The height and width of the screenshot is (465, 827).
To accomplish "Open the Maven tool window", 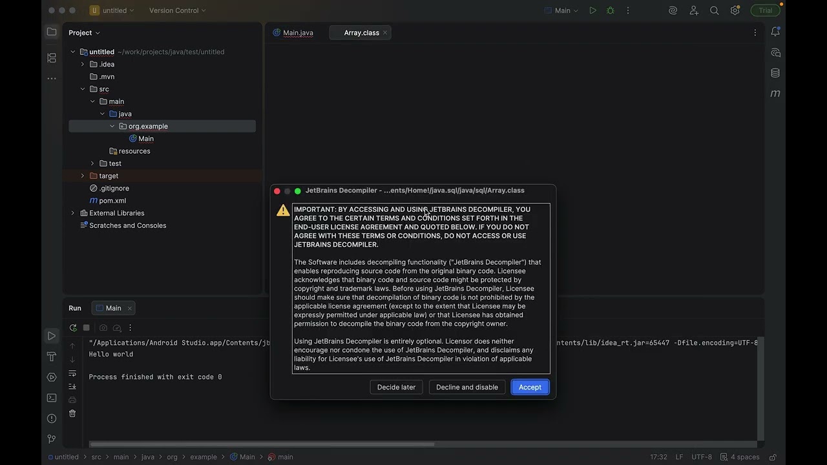I will coord(775,94).
